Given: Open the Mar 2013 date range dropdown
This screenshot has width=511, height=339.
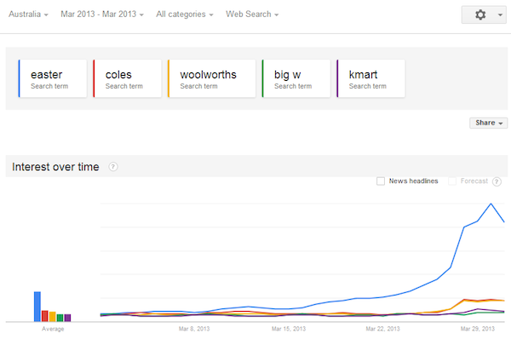Looking at the screenshot, I should (102, 14).
